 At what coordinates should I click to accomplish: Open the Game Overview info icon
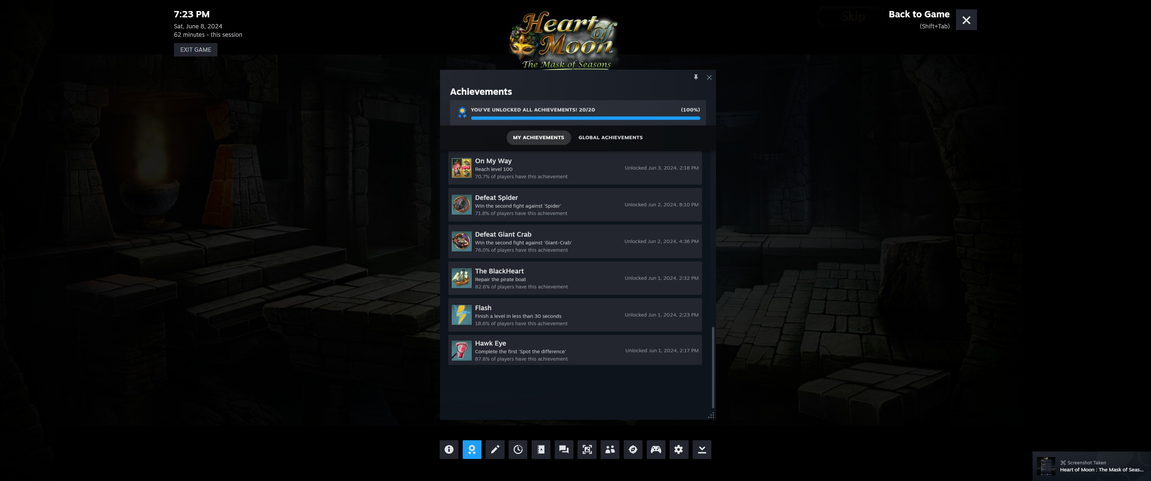coord(449,449)
